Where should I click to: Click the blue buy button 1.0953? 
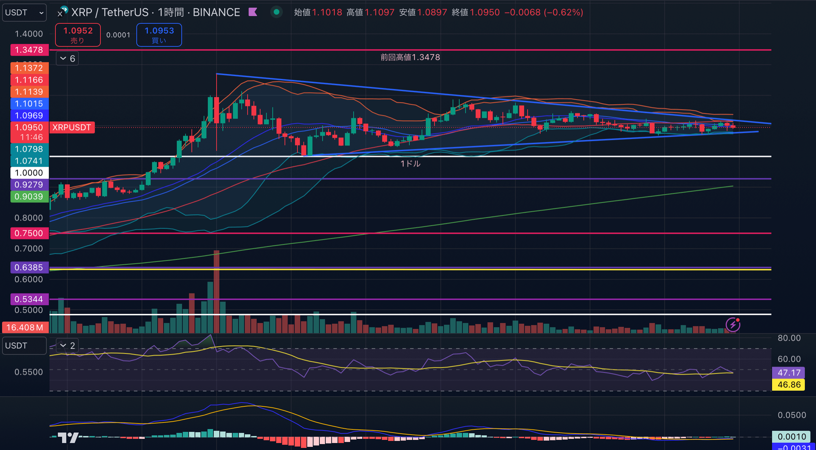pyautogui.click(x=159, y=35)
